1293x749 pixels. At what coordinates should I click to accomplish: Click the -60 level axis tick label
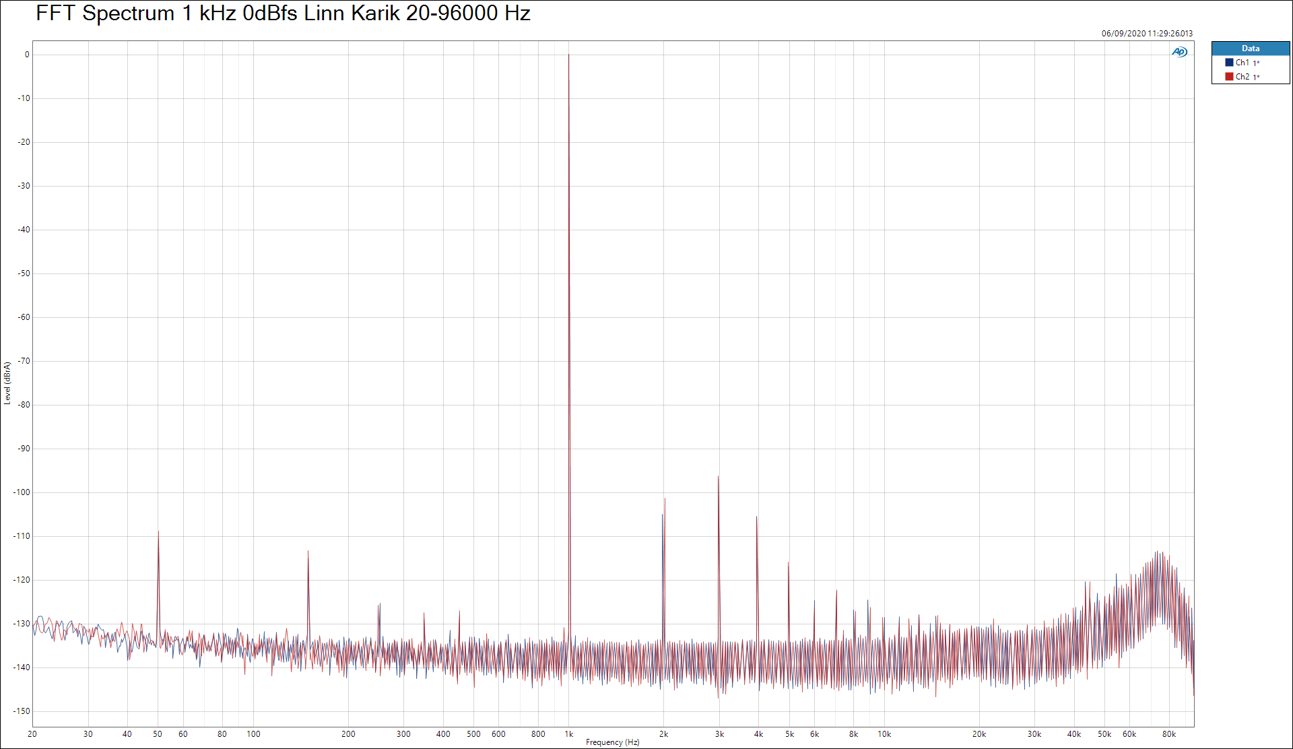(24, 317)
